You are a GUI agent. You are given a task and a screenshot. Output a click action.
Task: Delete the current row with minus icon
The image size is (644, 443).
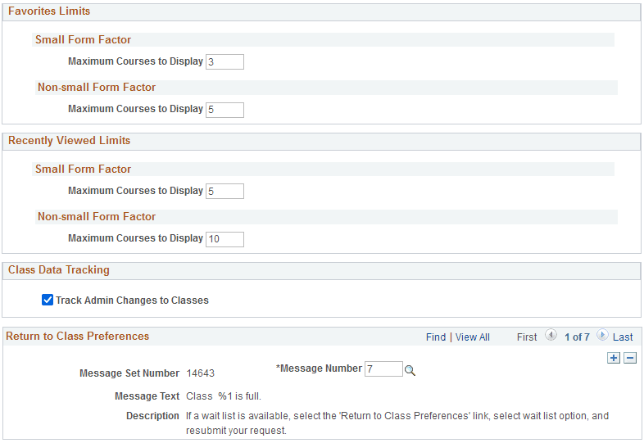pos(630,358)
